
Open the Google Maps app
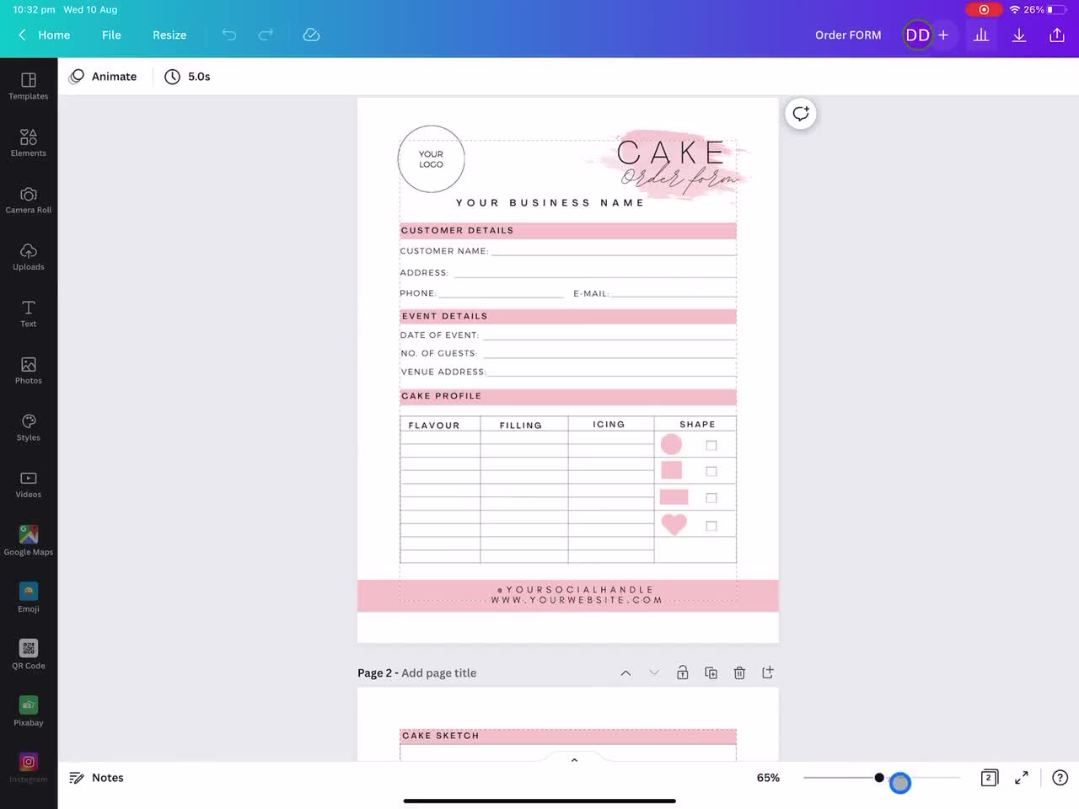click(x=29, y=540)
